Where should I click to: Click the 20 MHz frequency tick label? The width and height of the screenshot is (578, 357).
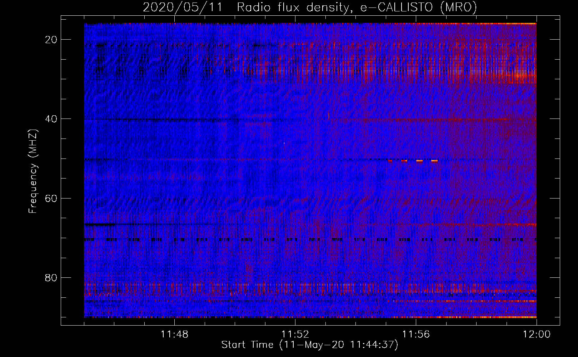click(51, 40)
